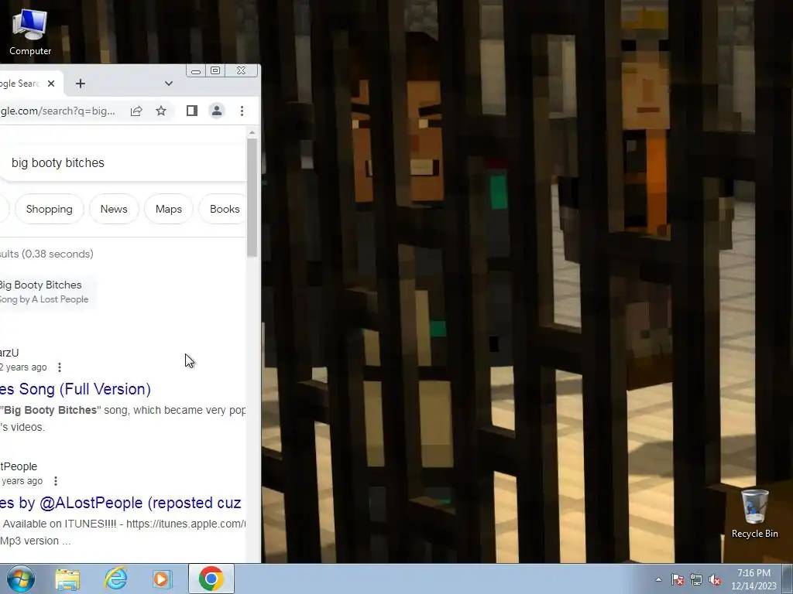
Task: Expand the Chrome tab search chevron
Action: click(168, 84)
